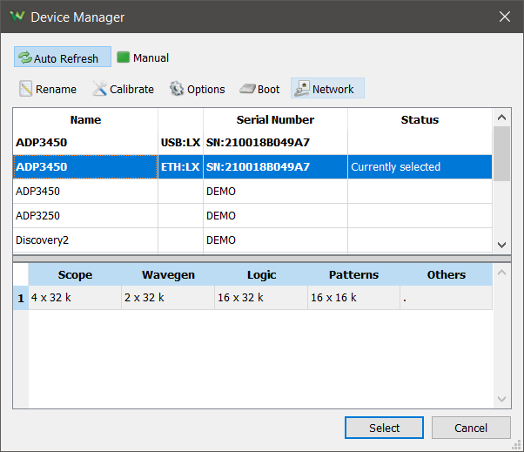
Task: Close the Device Manager window
Action: [505, 17]
